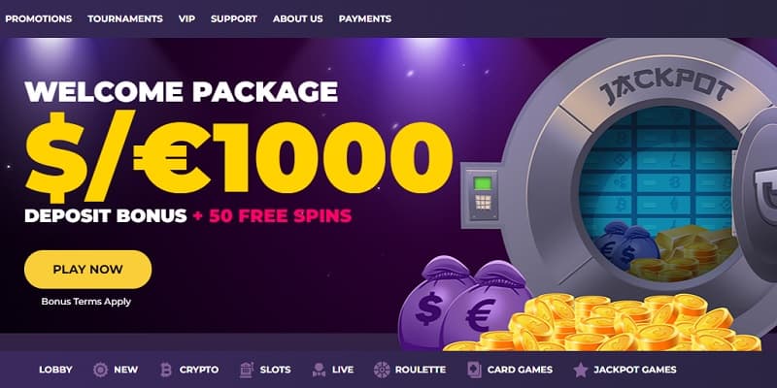Click the Crypto bitcoin icon
This screenshot has width=777, height=388.
[165, 370]
